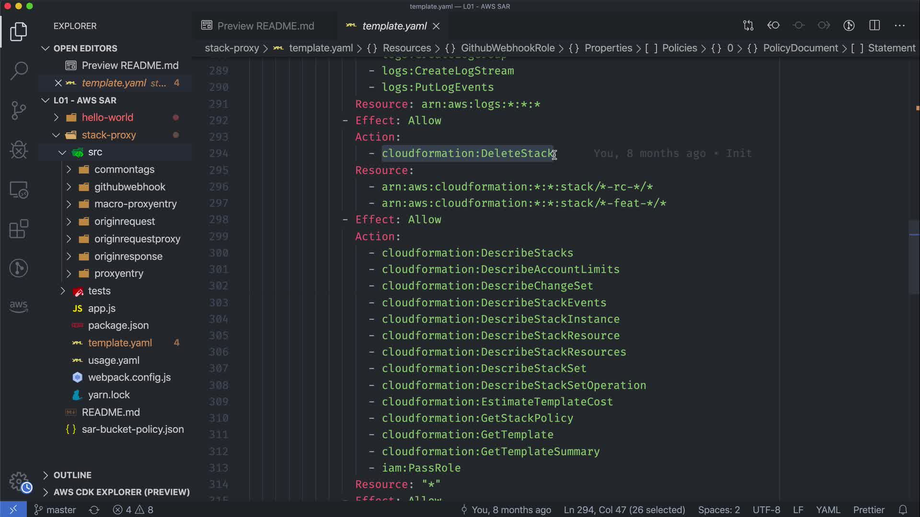The height and width of the screenshot is (517, 920).
Task: Click the notifications bell in status bar
Action: [903, 510]
